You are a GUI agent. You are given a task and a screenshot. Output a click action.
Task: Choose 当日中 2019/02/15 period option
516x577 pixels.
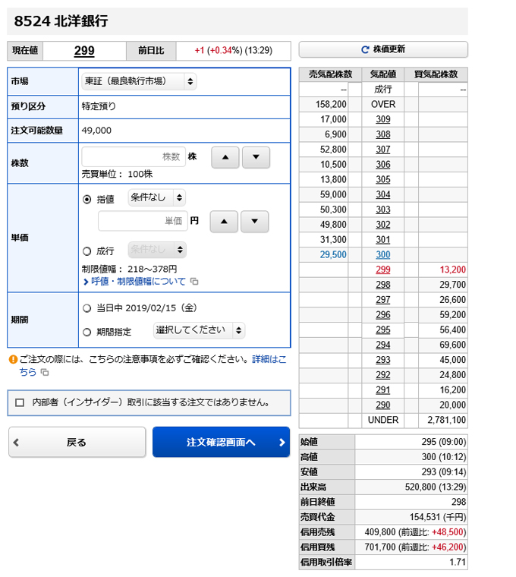click(x=87, y=308)
